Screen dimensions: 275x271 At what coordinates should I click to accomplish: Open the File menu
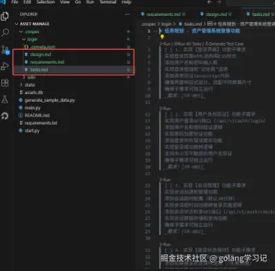[x=15, y=2]
